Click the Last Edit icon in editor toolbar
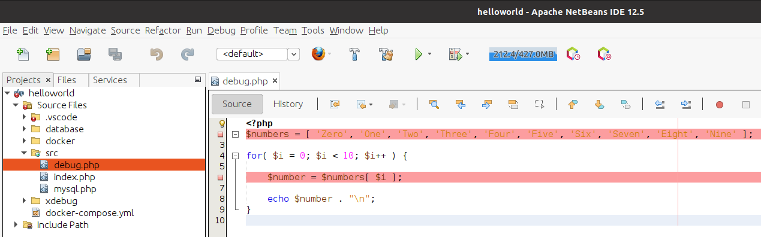The height and width of the screenshot is (237, 761). pos(335,104)
